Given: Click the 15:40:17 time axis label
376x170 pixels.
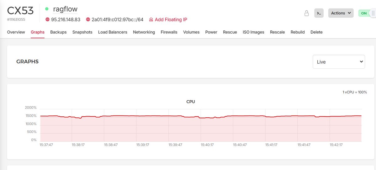Looking at the screenshot, I should point(207,145).
